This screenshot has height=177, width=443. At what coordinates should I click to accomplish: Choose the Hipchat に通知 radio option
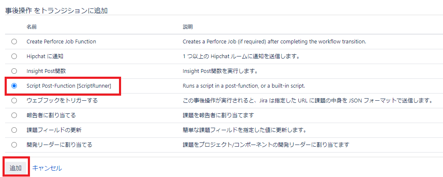14,56
